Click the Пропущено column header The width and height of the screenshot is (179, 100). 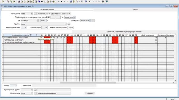pyautogui.click(x=162, y=35)
